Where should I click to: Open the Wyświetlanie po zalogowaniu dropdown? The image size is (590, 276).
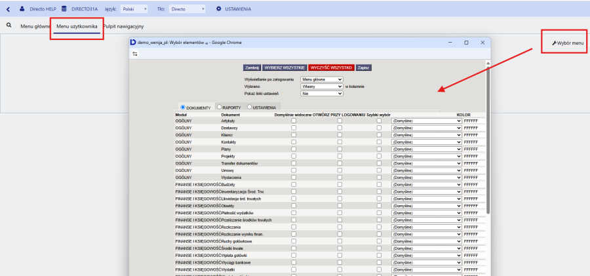coord(322,79)
